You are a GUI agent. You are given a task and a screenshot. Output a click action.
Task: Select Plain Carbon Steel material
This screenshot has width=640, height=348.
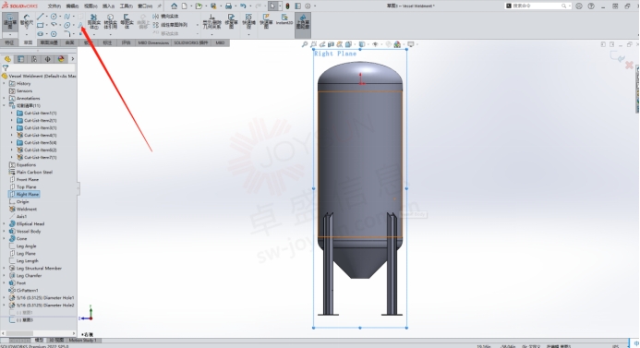(31, 173)
